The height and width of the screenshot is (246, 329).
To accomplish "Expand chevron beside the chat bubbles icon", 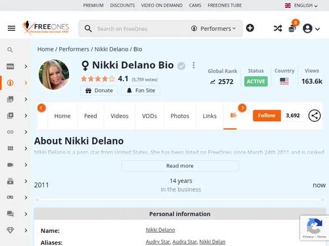I will [26, 214].
